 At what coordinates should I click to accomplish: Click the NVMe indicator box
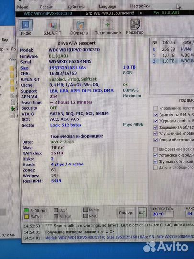[x=85, y=210]
